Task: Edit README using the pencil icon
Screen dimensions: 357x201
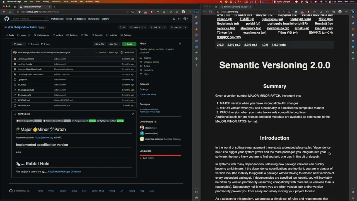Action: point(133,114)
